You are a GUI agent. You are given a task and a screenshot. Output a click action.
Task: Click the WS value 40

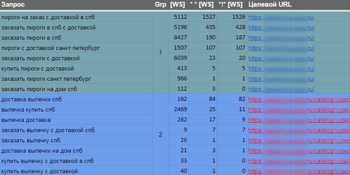coord(183,171)
